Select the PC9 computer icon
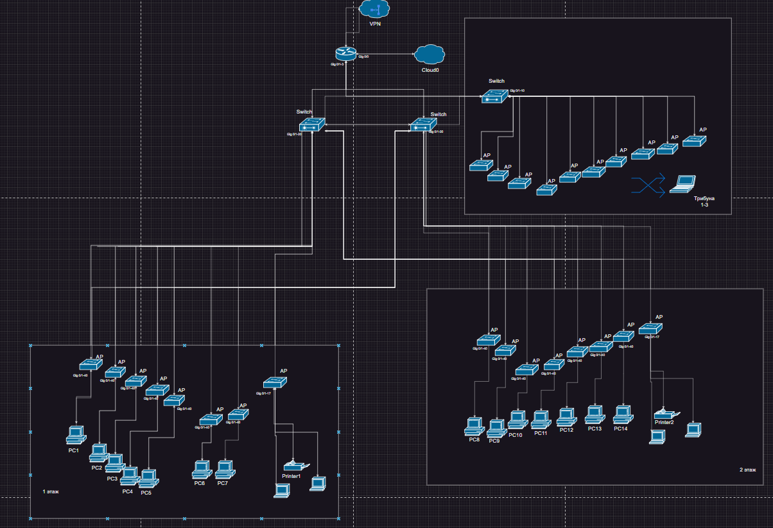 pos(496,429)
